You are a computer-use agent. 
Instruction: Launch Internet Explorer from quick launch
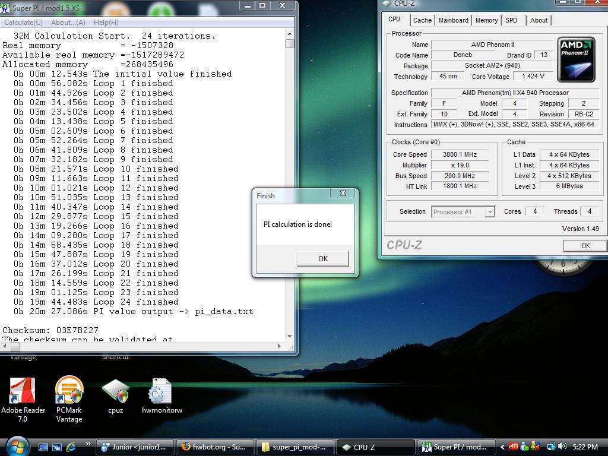pos(71,447)
